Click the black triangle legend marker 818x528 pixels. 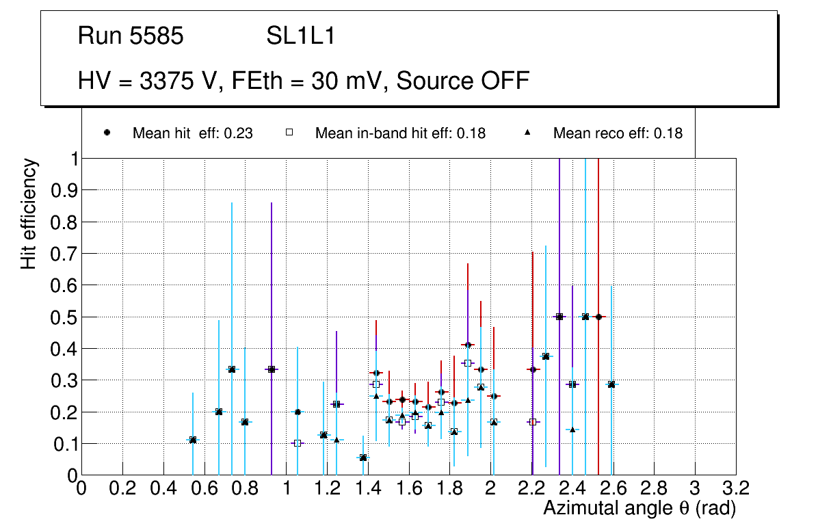click(x=528, y=133)
